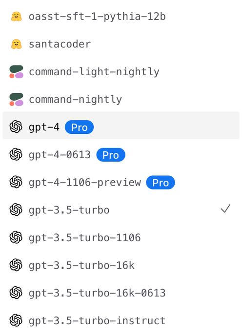
Task: Click the checkmark next to gpt-3.5-turbo
Action: click(x=225, y=208)
